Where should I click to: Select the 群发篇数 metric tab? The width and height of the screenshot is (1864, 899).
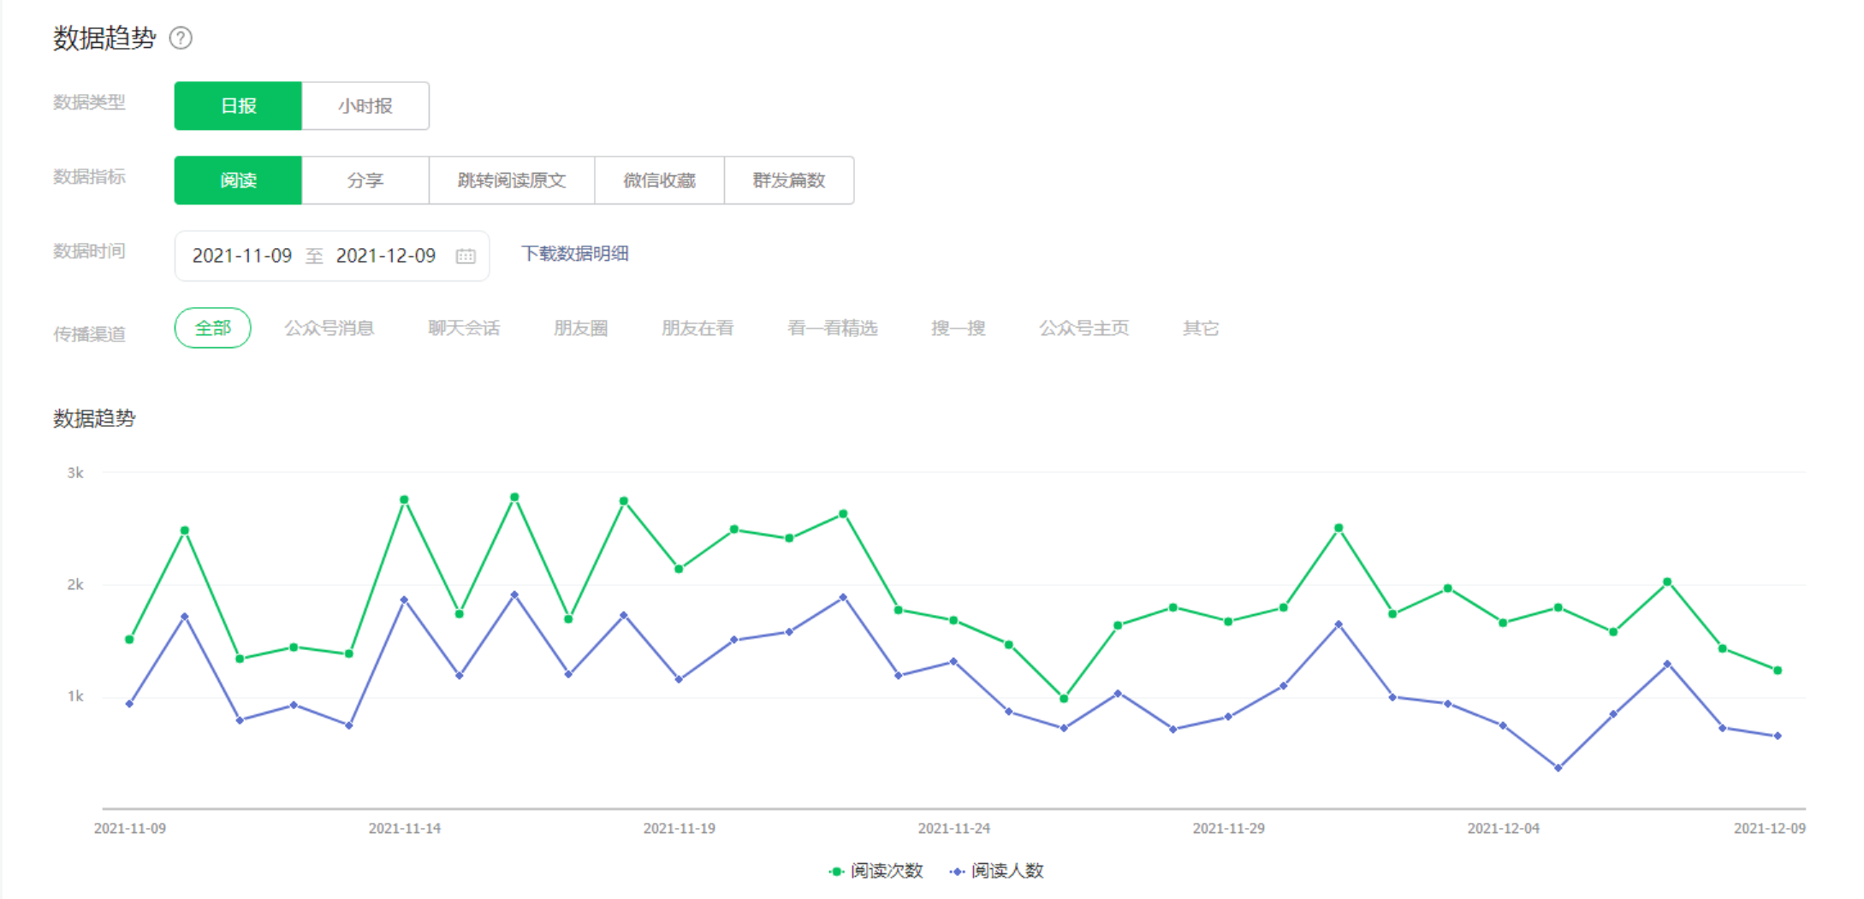tap(789, 180)
